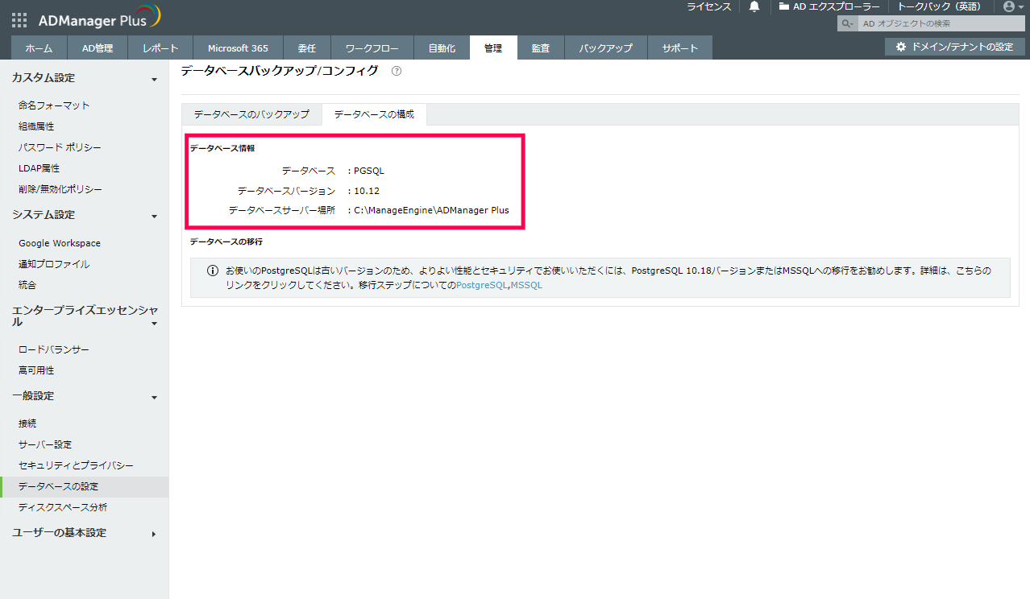Open 命名フォーマット settings
Image resolution: width=1030 pixels, height=599 pixels.
point(54,105)
